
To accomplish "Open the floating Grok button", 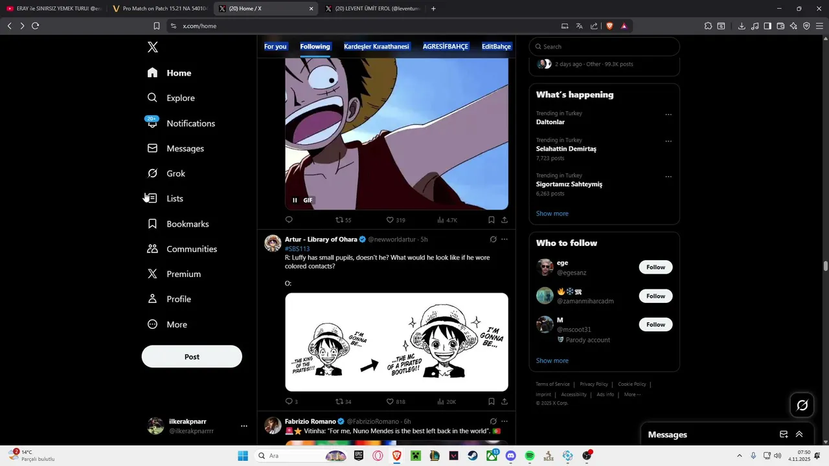I will click(x=802, y=405).
